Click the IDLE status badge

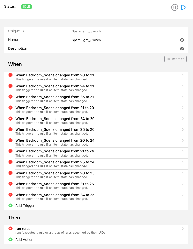pos(27,6)
